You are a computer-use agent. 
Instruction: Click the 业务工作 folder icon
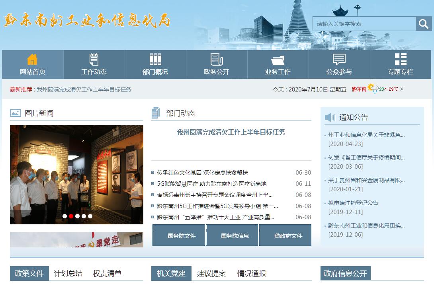278,60
